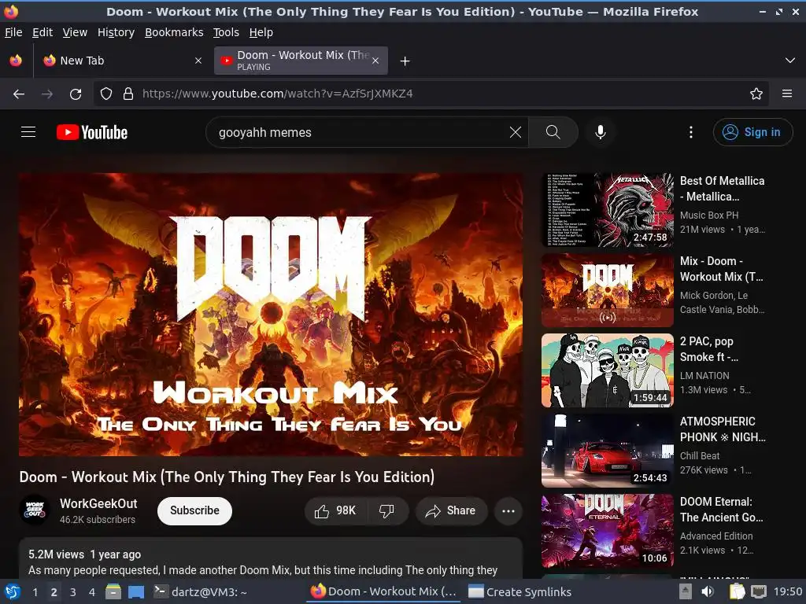The image size is (806, 604).
Task: Sign in to YouTube
Action: (752, 132)
